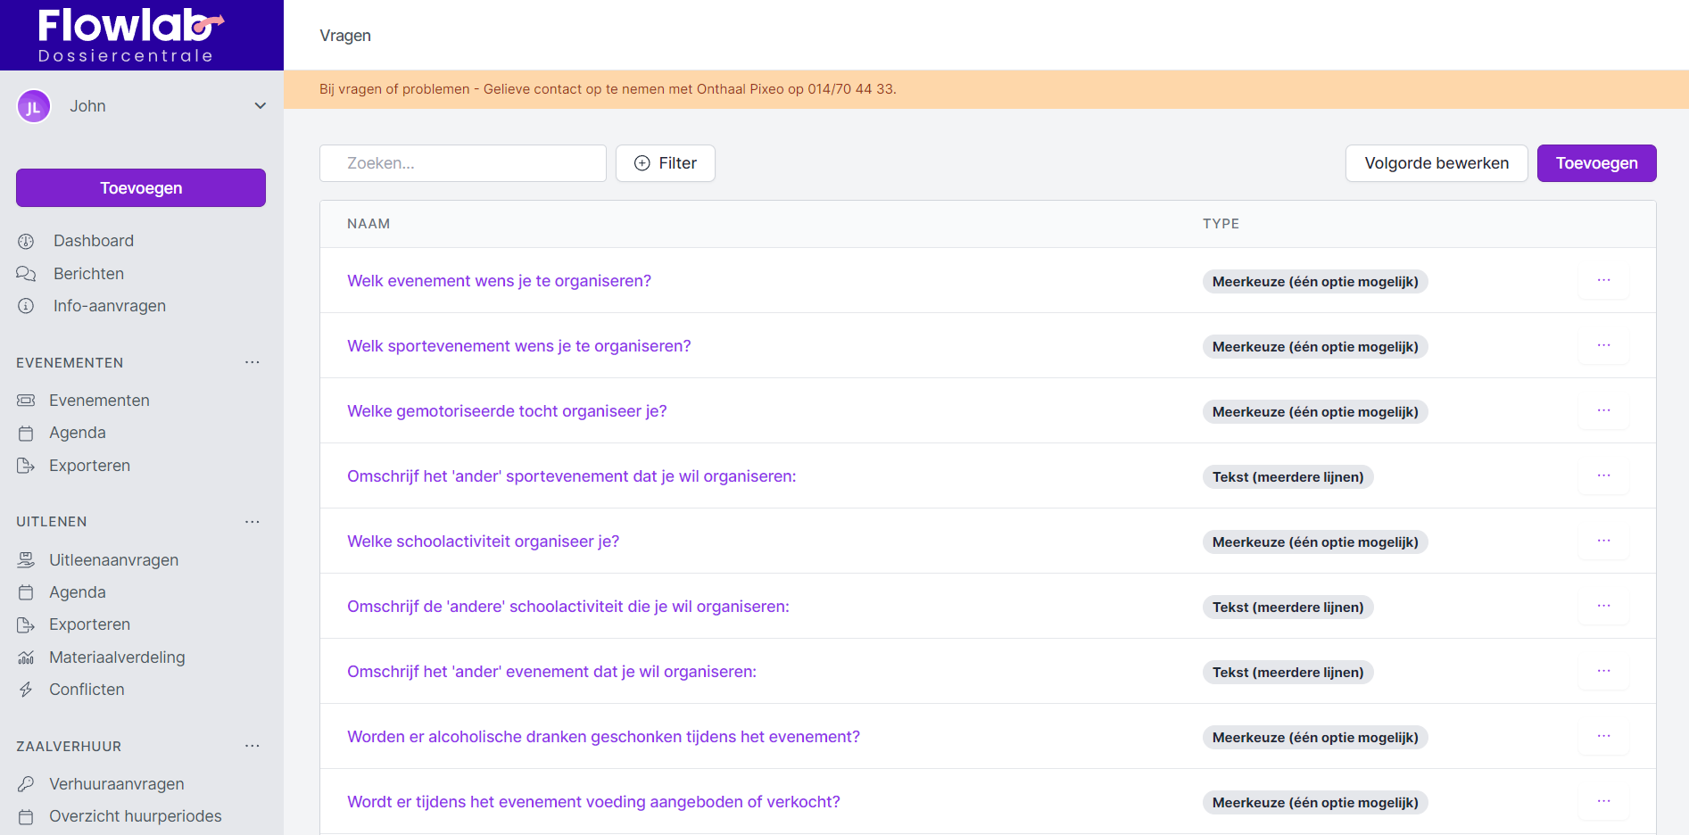Open the Evenementen section options menu
The image size is (1689, 835).
pyautogui.click(x=253, y=363)
